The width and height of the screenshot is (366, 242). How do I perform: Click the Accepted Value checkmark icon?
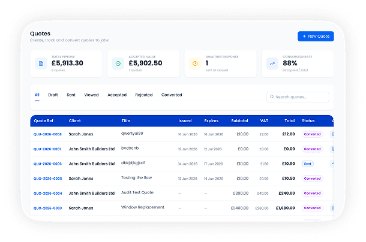pos(118,63)
